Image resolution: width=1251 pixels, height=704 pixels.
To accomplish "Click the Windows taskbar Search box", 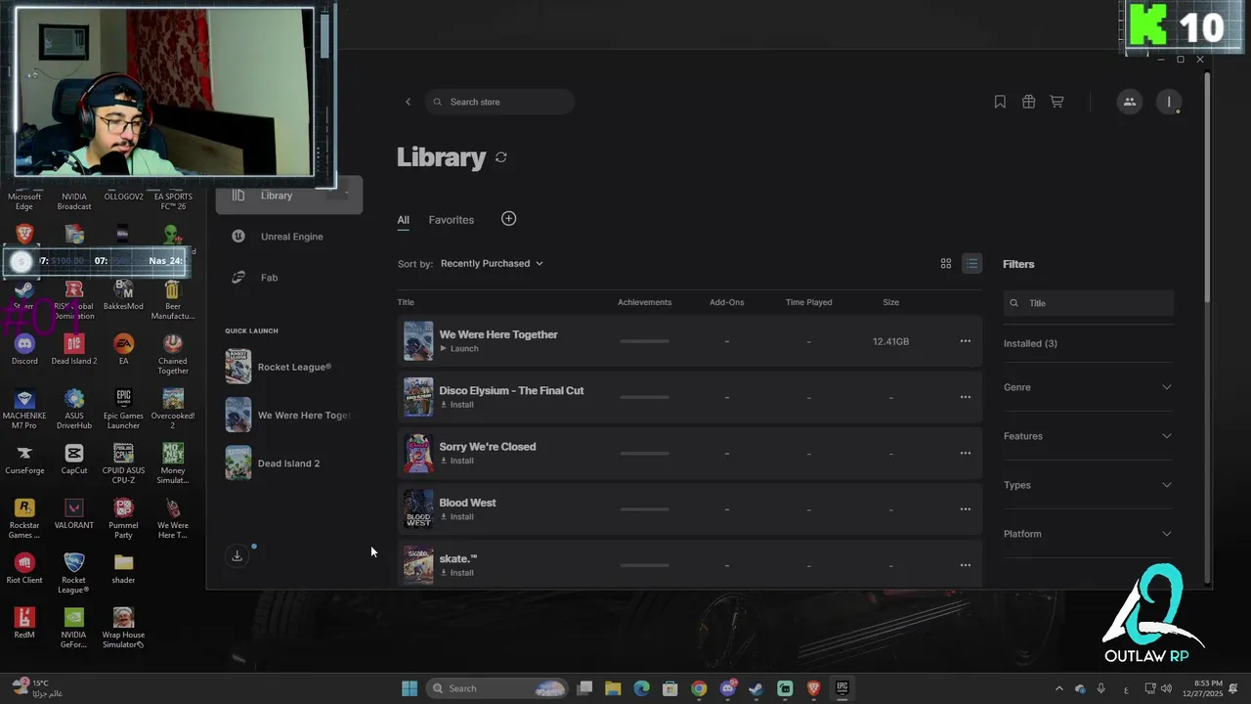I will pyautogui.click(x=497, y=688).
